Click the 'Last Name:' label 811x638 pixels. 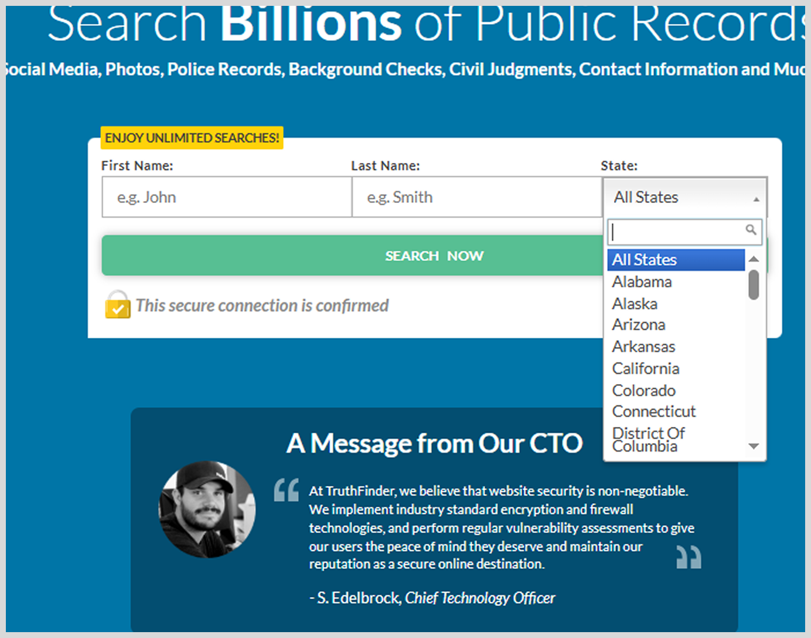click(386, 166)
